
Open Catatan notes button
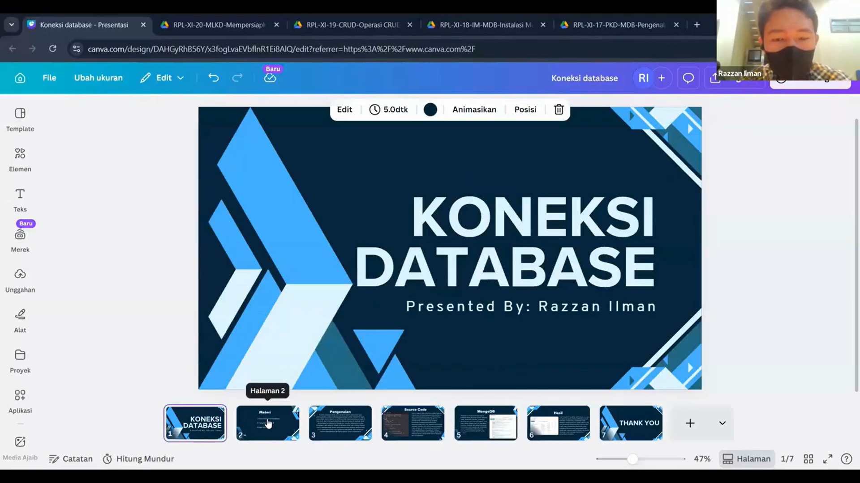click(x=71, y=459)
